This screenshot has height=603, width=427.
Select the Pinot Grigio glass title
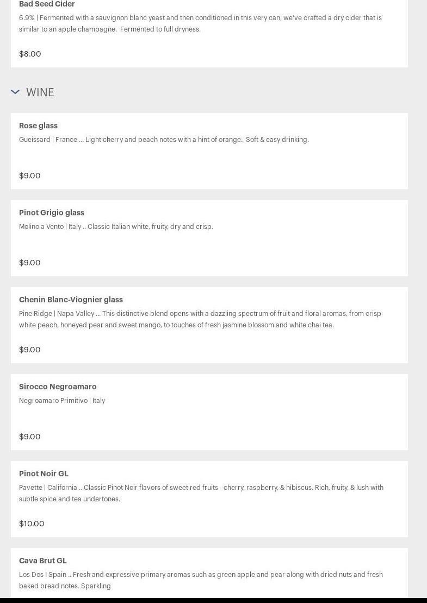(x=52, y=213)
